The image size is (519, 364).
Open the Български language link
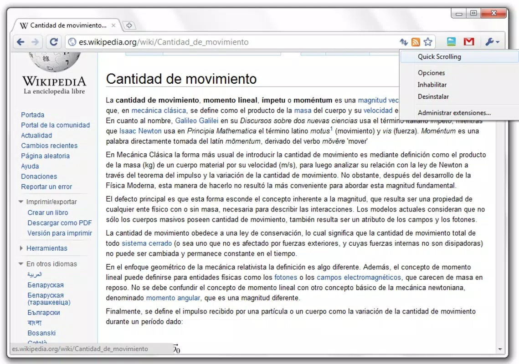[44, 313]
